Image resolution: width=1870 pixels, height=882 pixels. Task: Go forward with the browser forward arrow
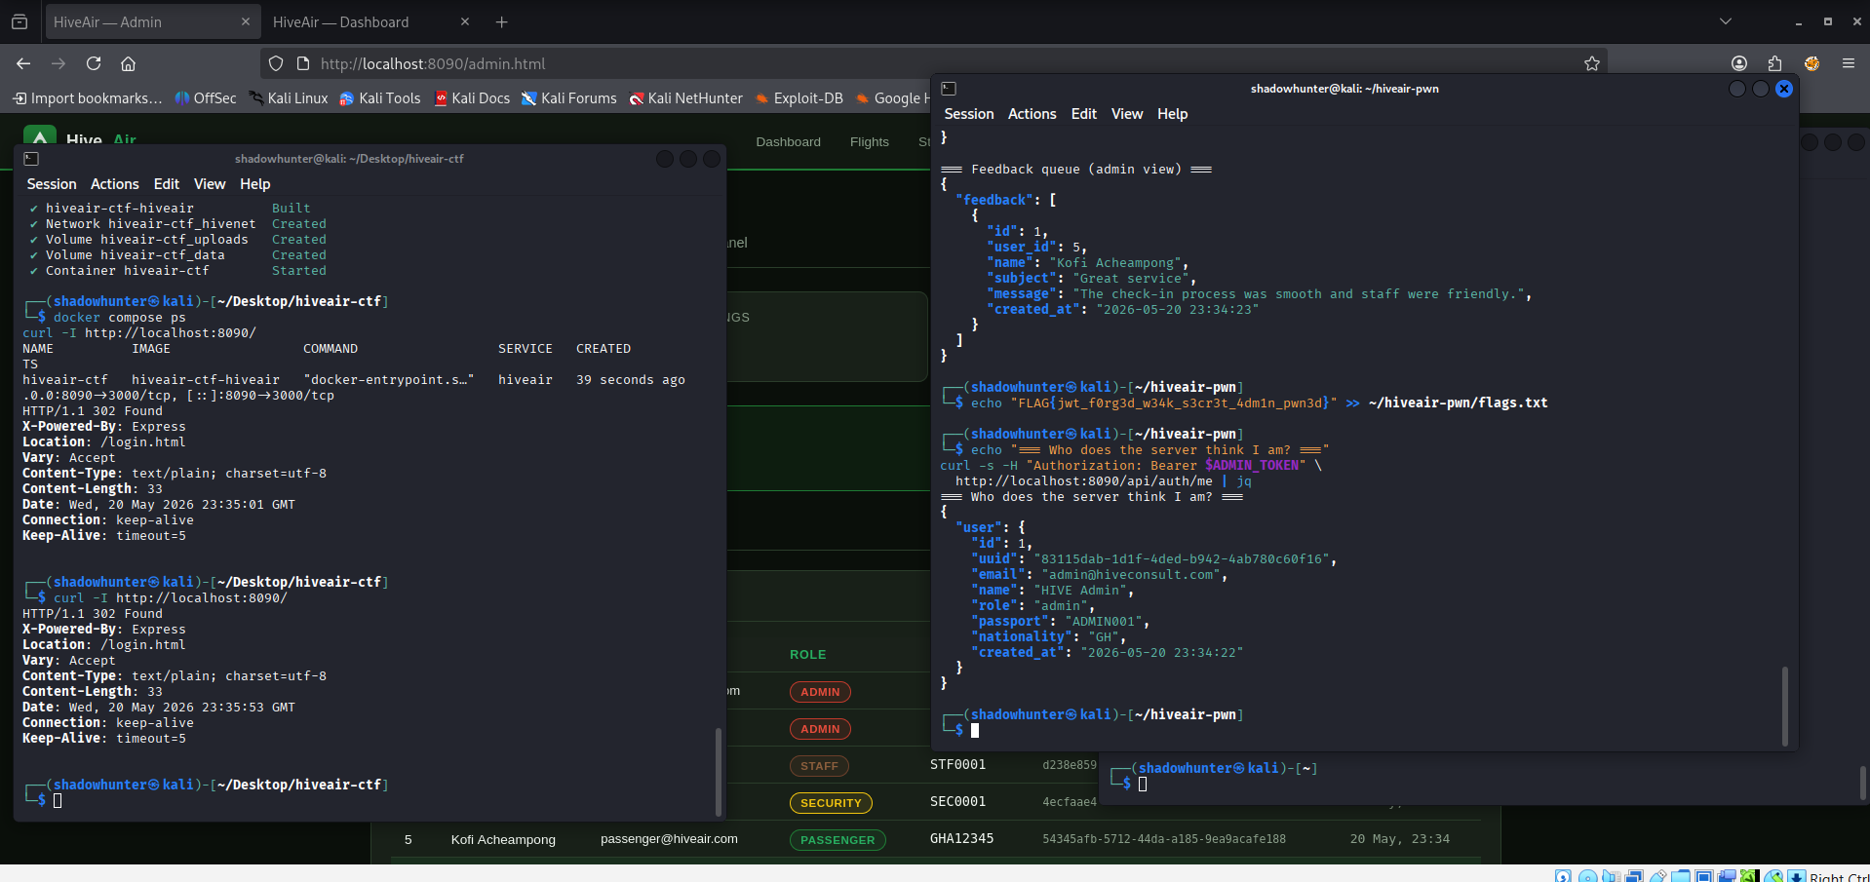pyautogui.click(x=58, y=63)
